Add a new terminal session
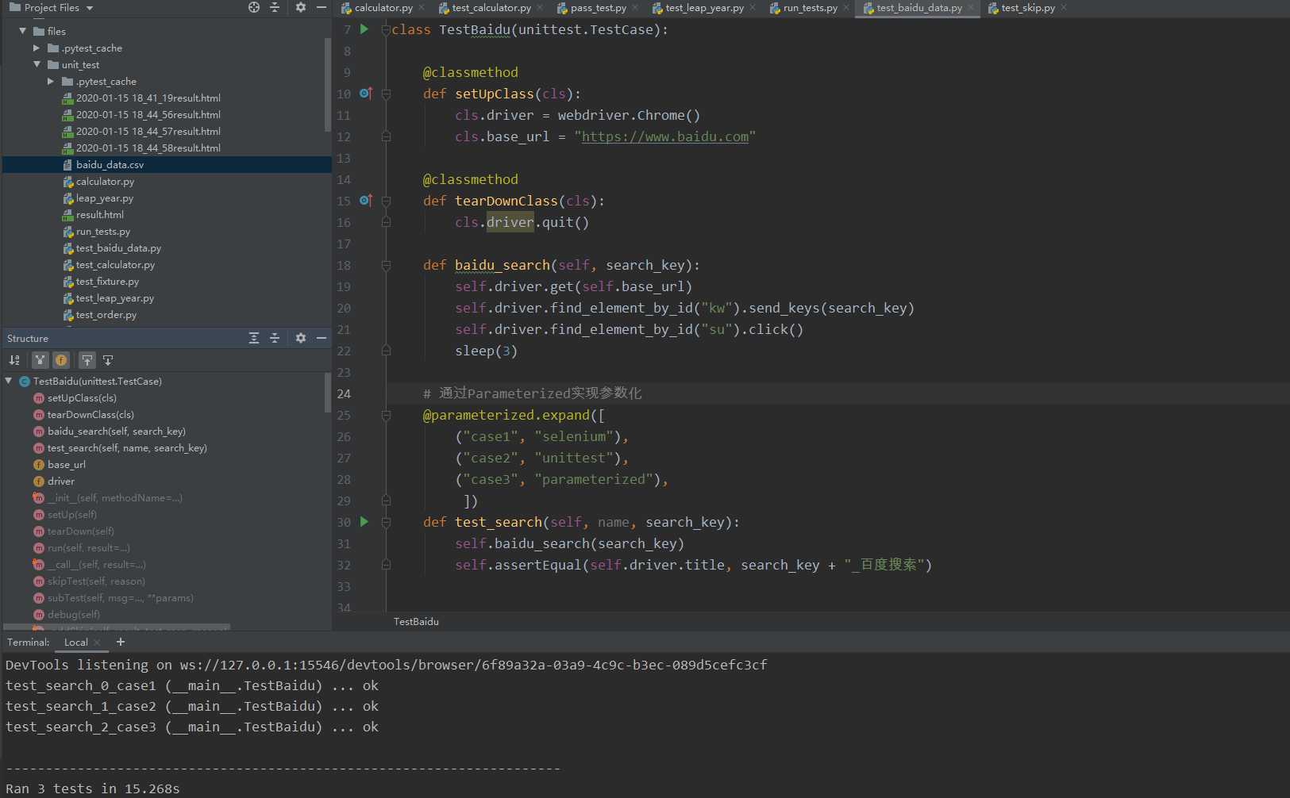Viewport: 1290px width, 798px height. pos(121,642)
